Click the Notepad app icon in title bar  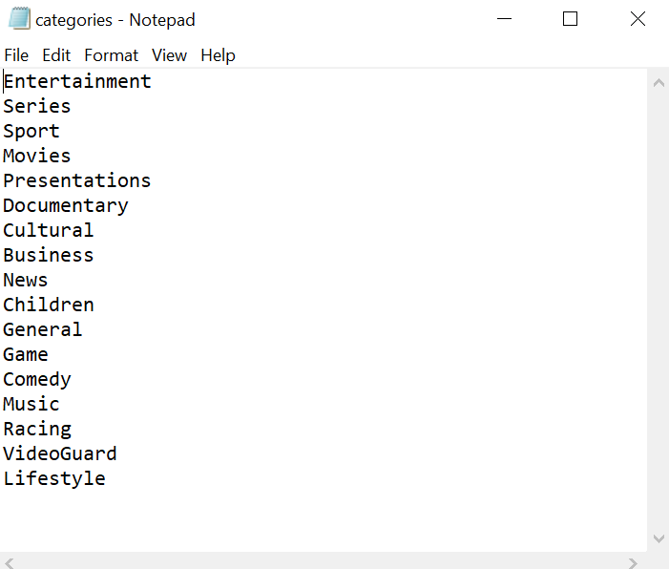(x=19, y=19)
